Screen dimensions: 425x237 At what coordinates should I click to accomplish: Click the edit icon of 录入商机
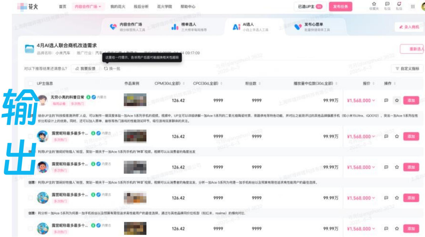coord(401,27)
